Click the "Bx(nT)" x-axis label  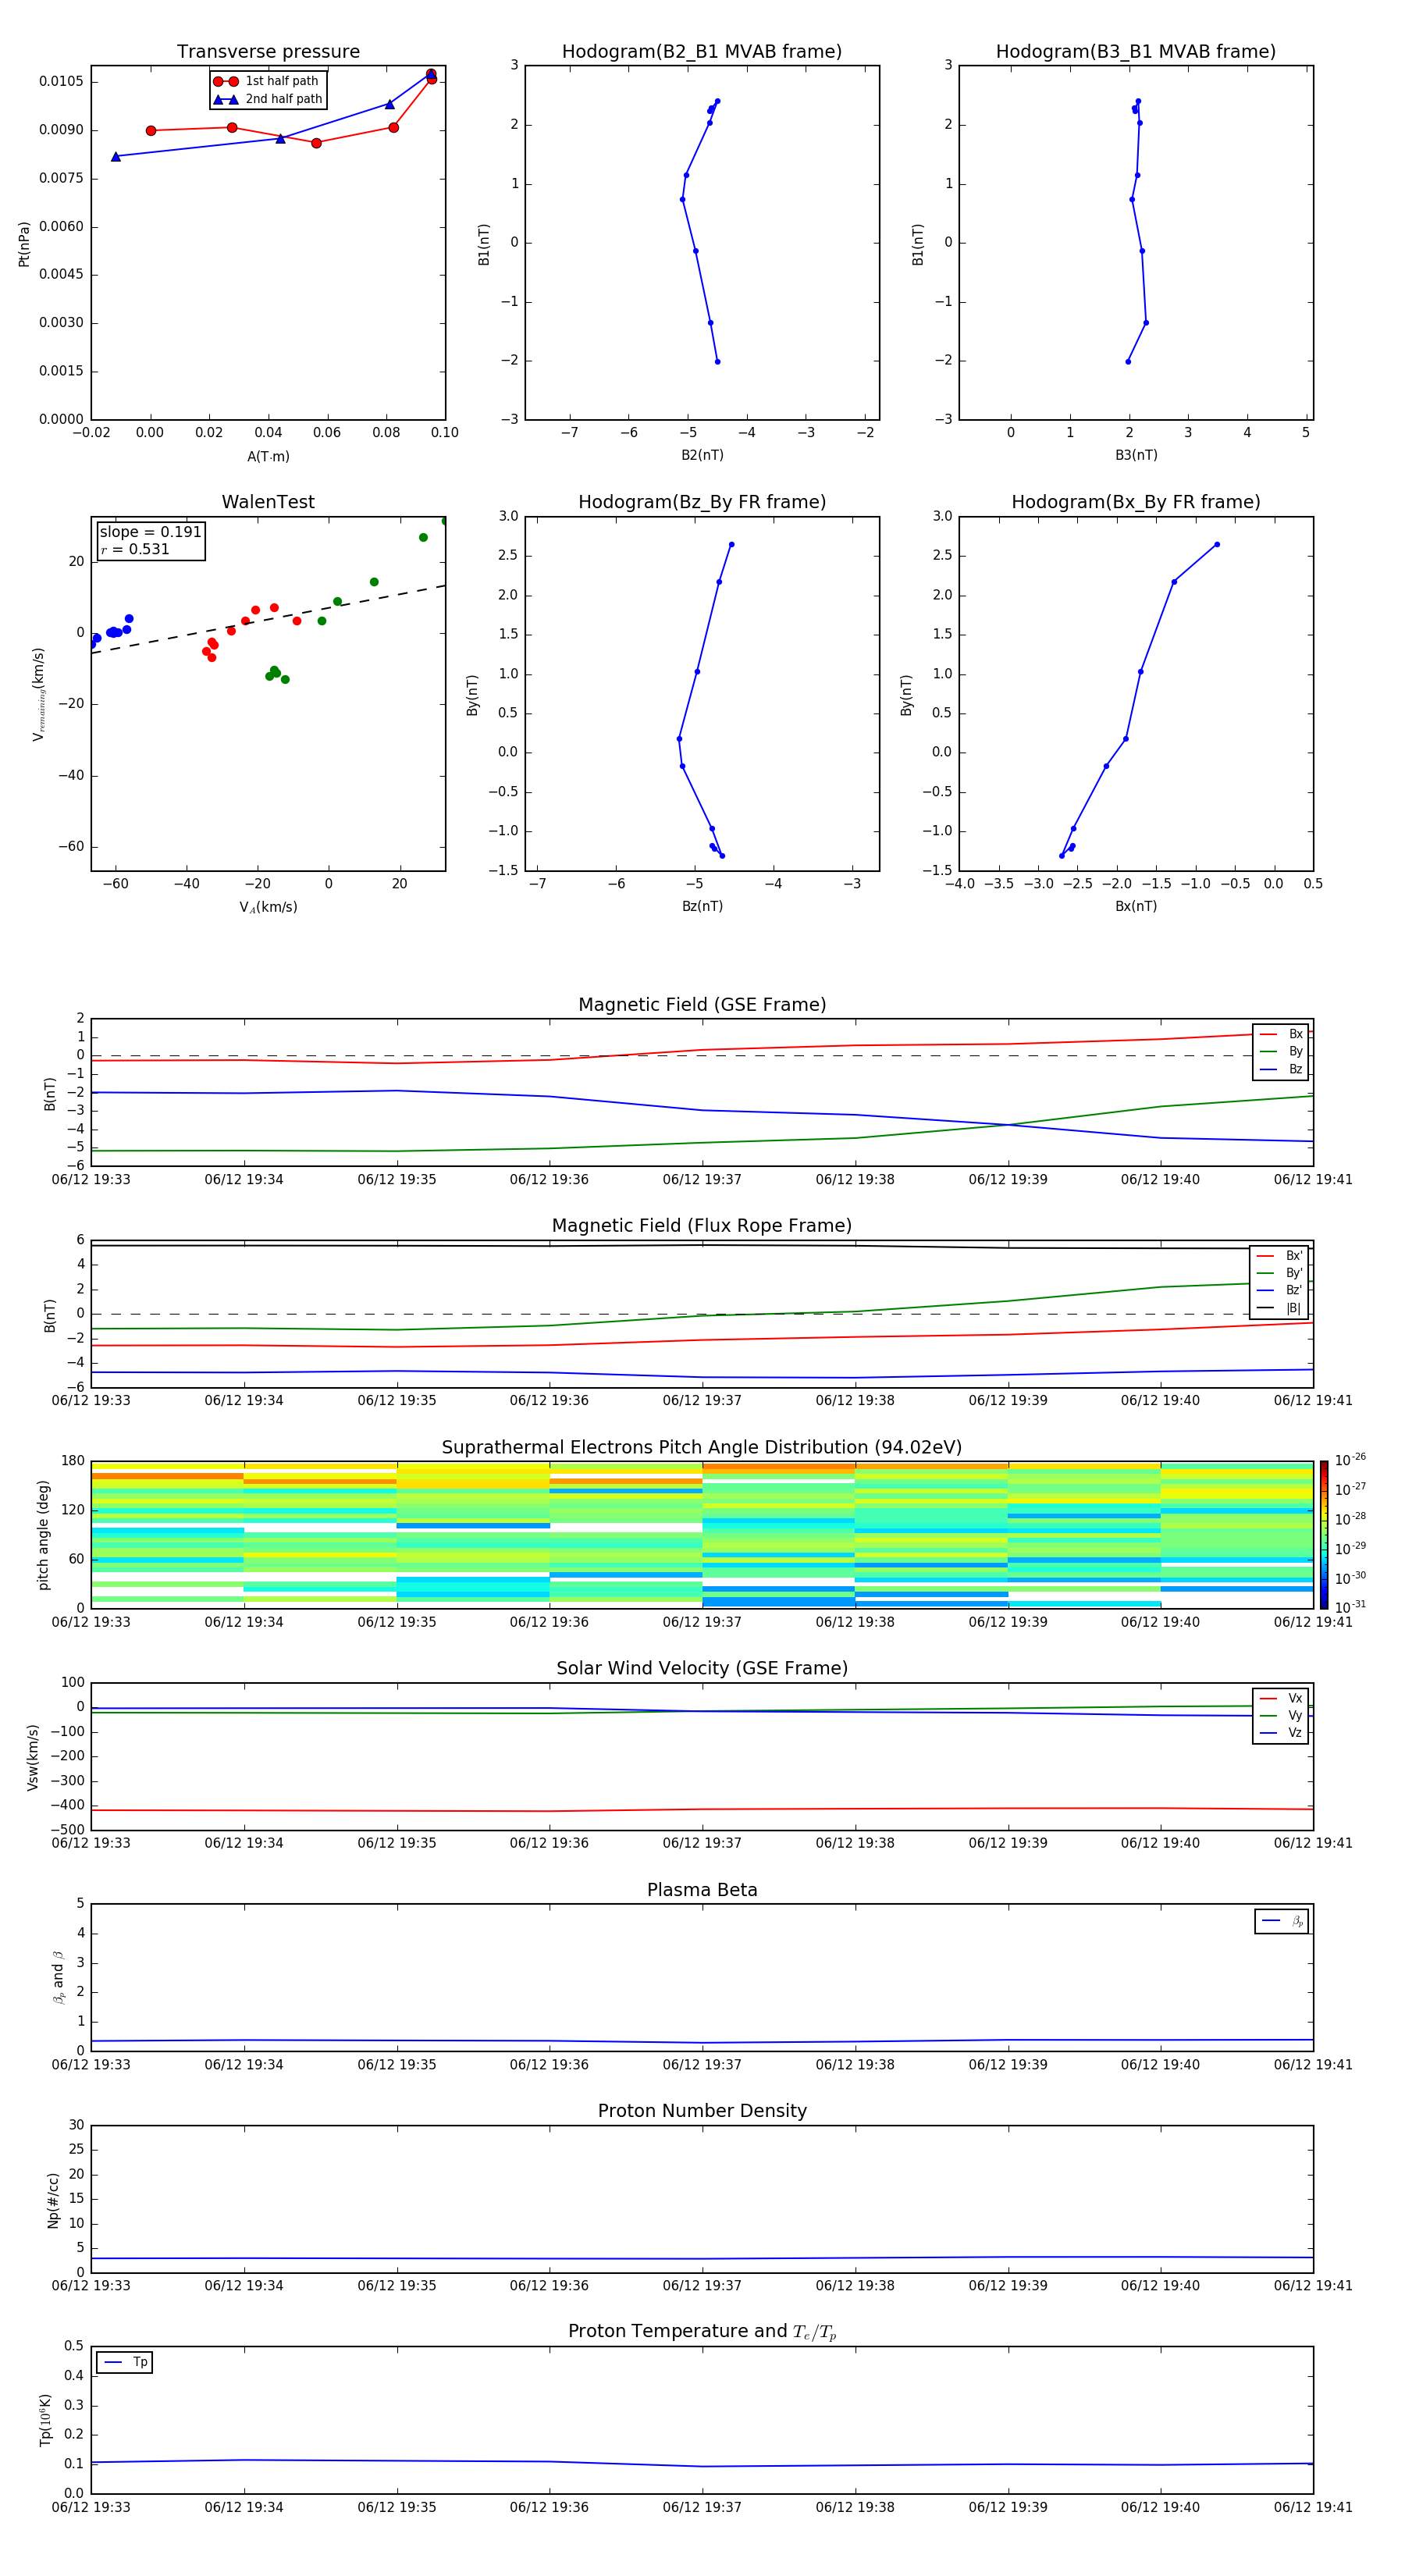coord(1136,906)
